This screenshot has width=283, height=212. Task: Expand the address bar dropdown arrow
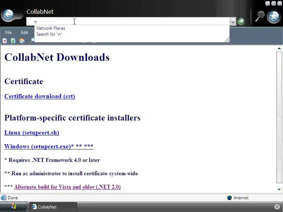tap(233, 22)
